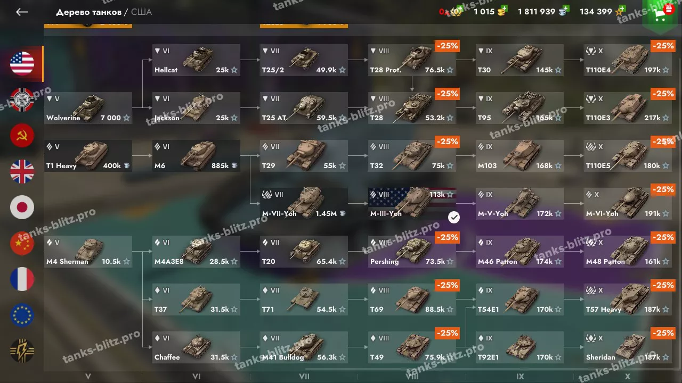Select the Hellcat tank card
The height and width of the screenshot is (383, 682).
pyautogui.click(x=196, y=60)
